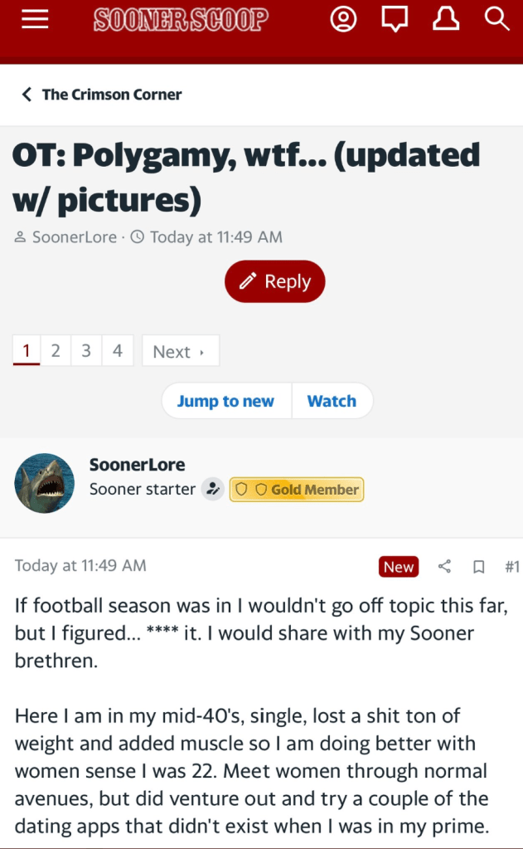Viewport: 523px width, 849px height.
Task: Select page 4 in pagination
Action: [118, 351]
